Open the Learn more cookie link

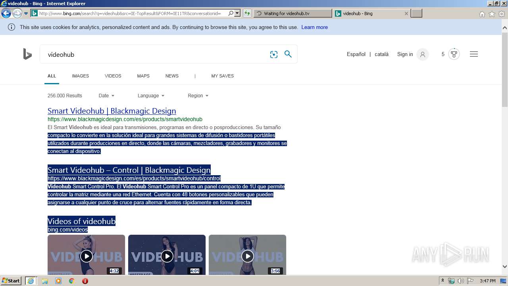(x=314, y=27)
